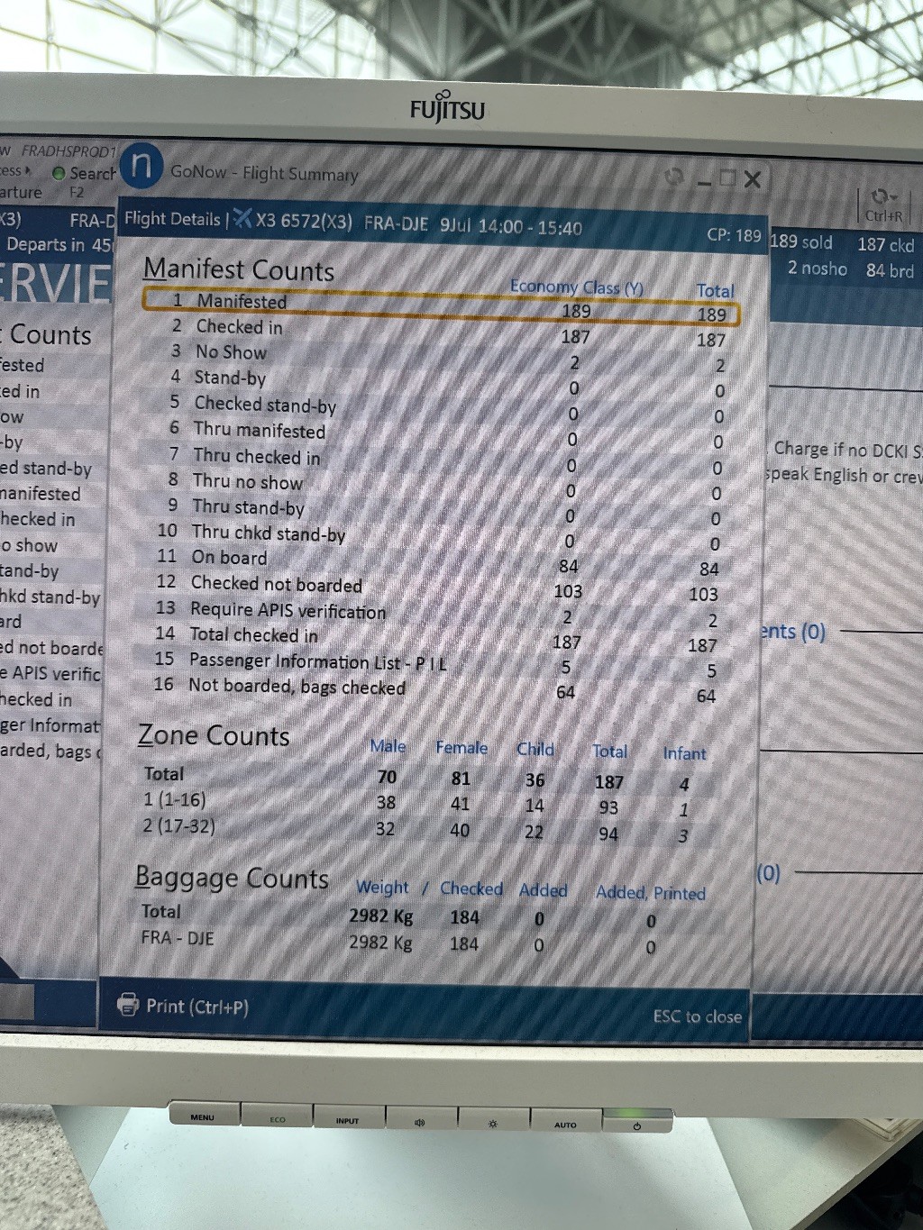Select zone 1 (1-16) row

175,799
